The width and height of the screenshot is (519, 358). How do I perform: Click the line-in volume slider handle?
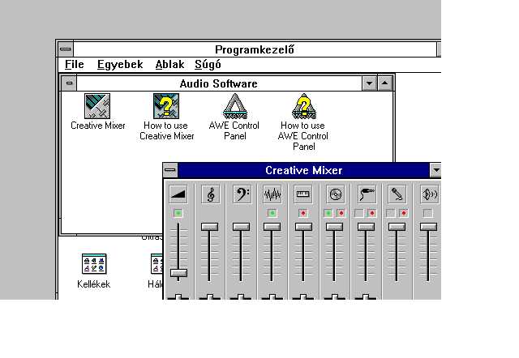(x=366, y=227)
